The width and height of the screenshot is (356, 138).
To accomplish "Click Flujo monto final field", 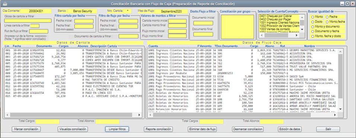I will click(177, 36).
